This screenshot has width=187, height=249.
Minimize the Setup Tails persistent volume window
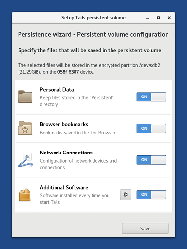click(x=148, y=18)
